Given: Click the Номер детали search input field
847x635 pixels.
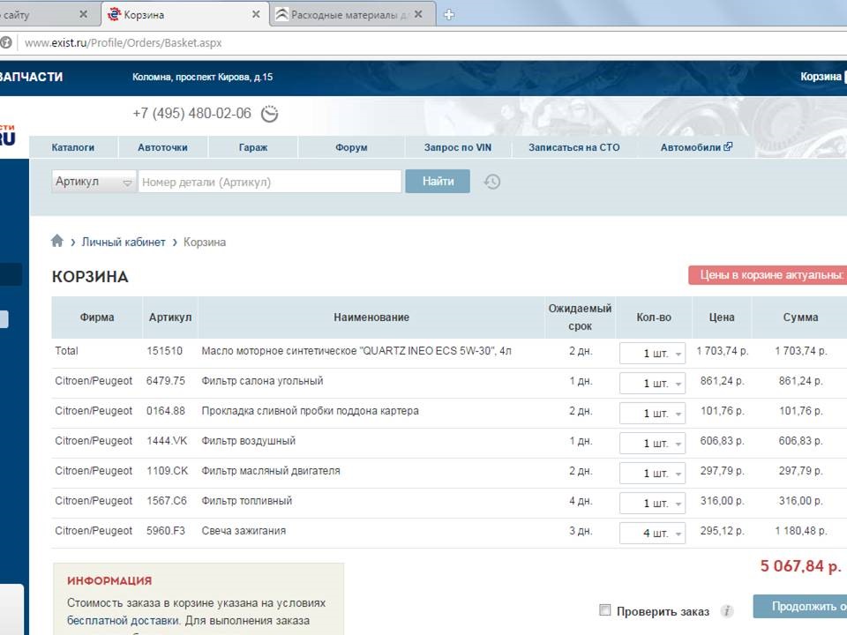Looking at the screenshot, I should [x=270, y=182].
